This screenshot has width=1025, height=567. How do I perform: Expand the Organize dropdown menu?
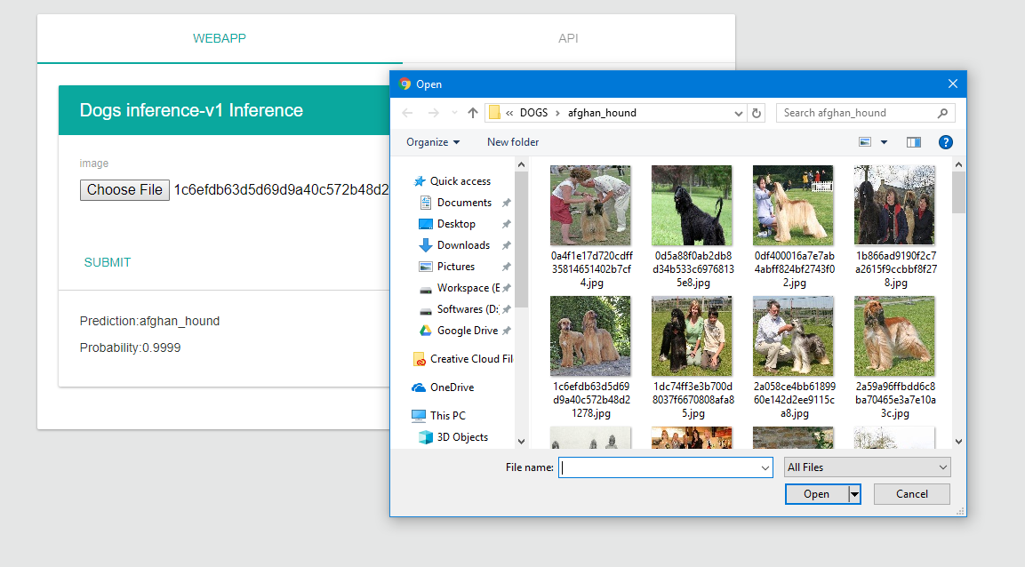(x=433, y=142)
